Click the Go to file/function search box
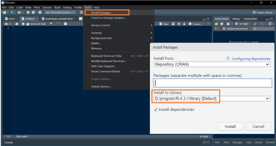 60,12
